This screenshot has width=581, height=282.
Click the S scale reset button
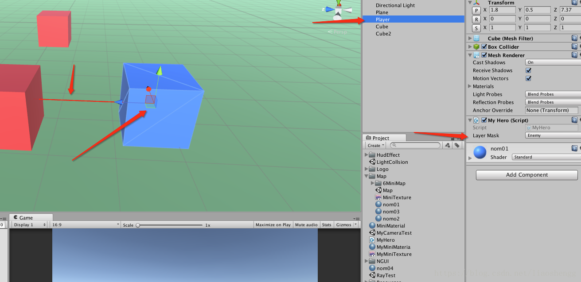(x=476, y=28)
